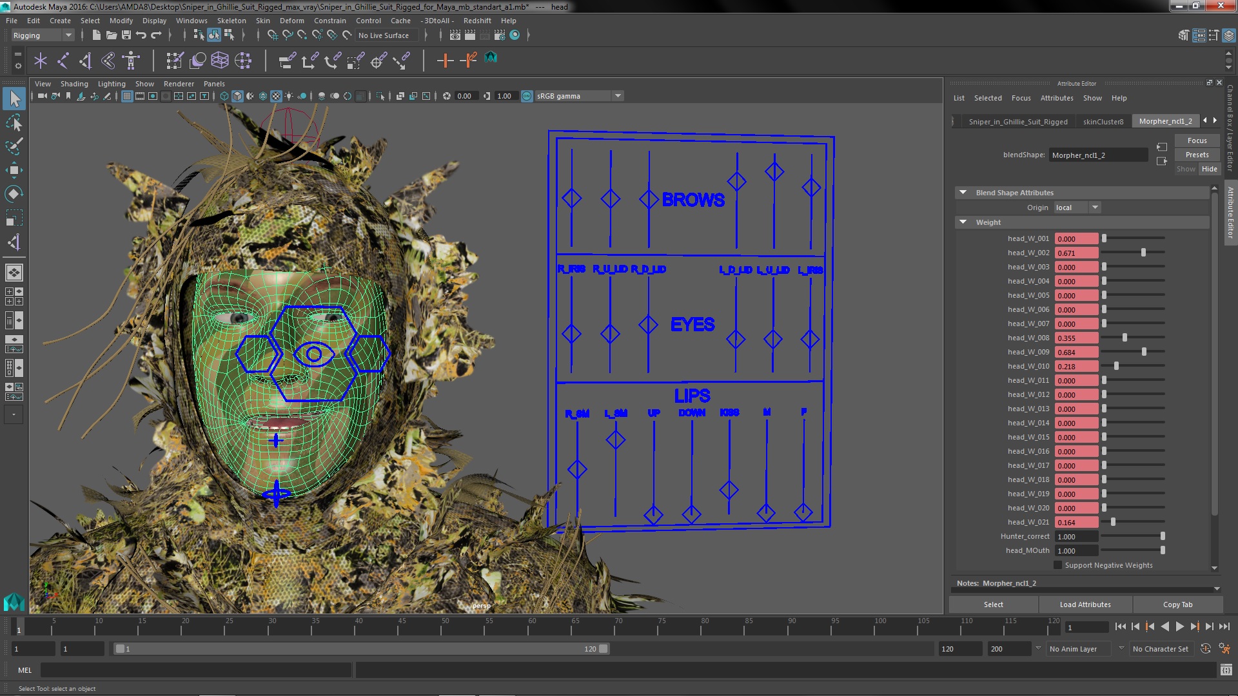Open a scene with folder icon

pos(111,35)
